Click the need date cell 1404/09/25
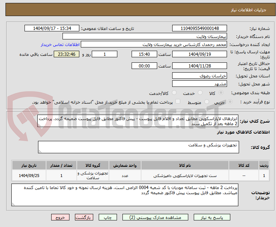The height and width of the screenshot is (227, 276). pyautogui.click(x=29, y=176)
